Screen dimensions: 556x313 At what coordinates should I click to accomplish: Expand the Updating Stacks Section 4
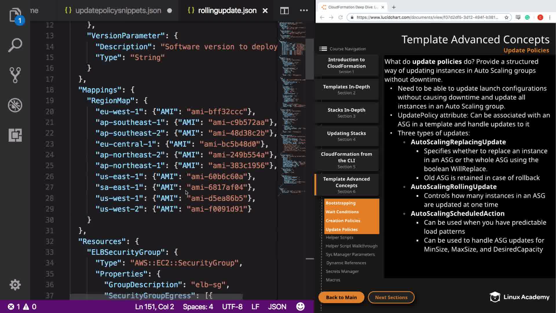[346, 136]
